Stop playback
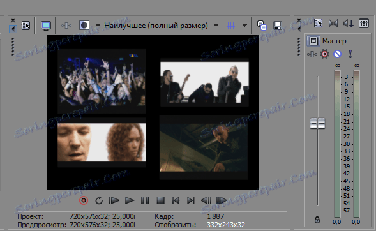Viewport: 376px width, 231px height. 160,200
